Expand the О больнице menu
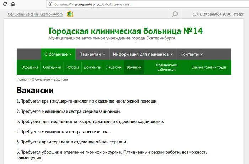Image resolution: width=249 pixels, height=164 pixels. [58, 54]
